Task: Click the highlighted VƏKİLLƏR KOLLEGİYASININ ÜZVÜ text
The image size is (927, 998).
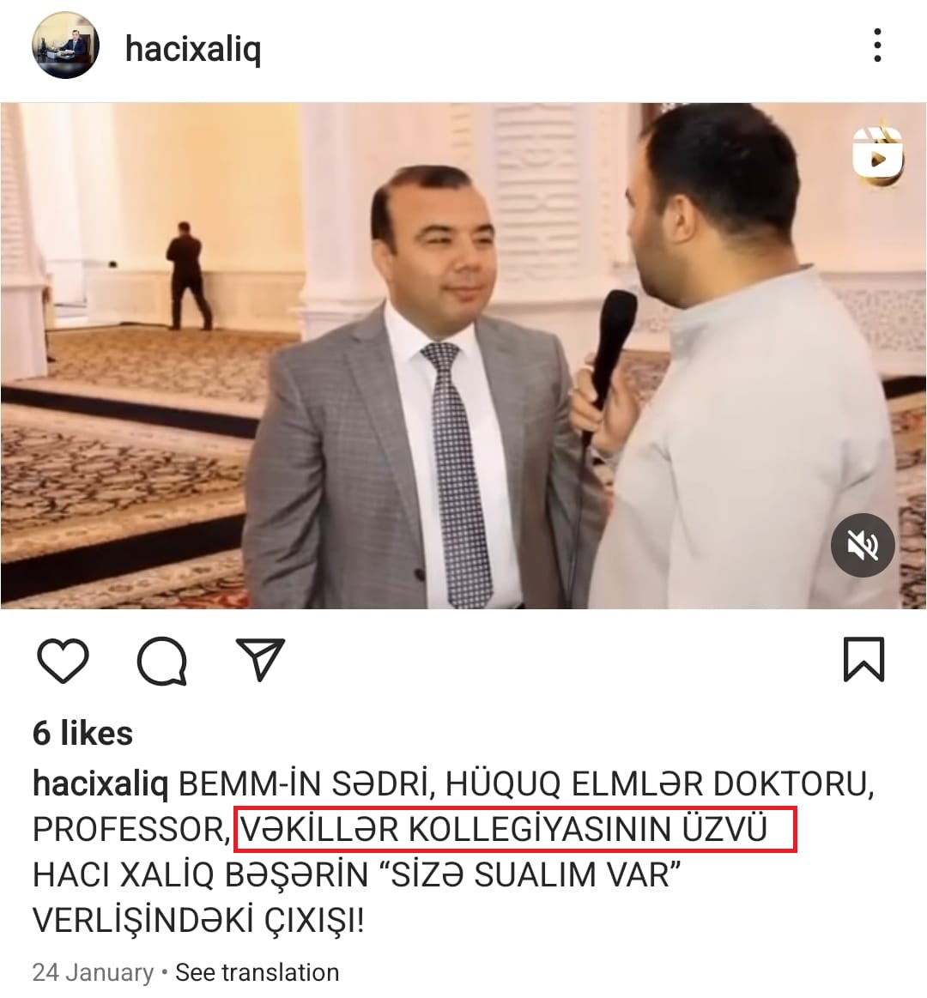Action: click(504, 829)
